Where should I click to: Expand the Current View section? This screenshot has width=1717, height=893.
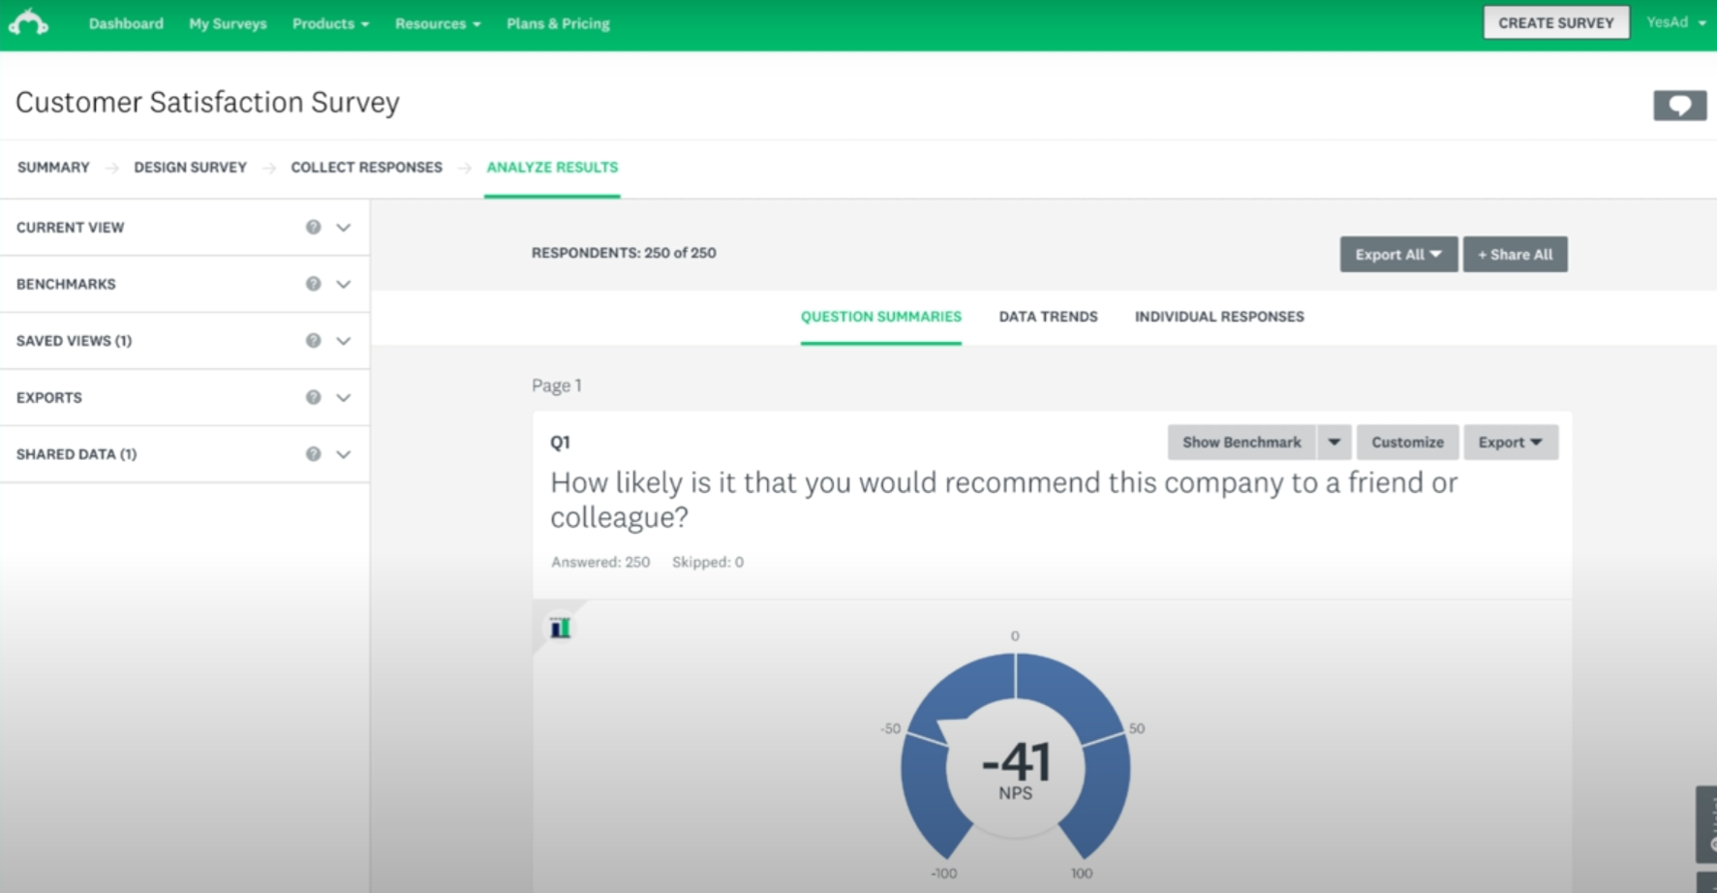point(343,227)
